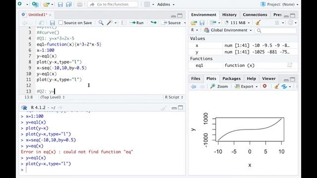The width and height of the screenshot is (317, 178).
Task: Open the Viewer tab
Action: pos(268,79)
